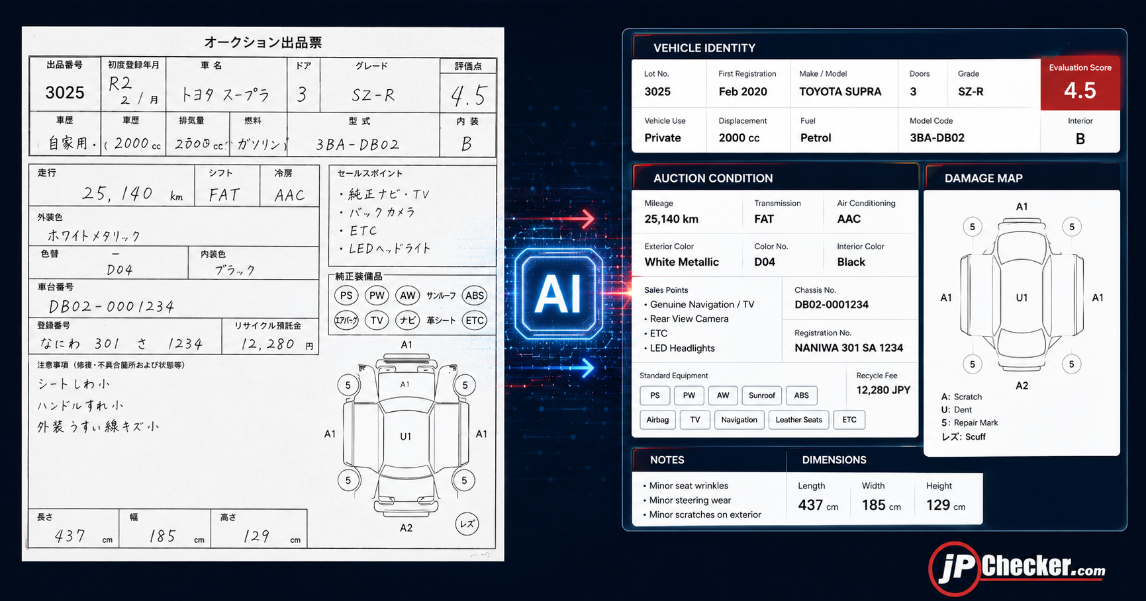Click the '12,280 JPY' recycle fee
This screenshot has width=1146, height=601.
pos(883,390)
